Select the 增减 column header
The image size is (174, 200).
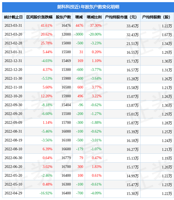tap(79, 17)
